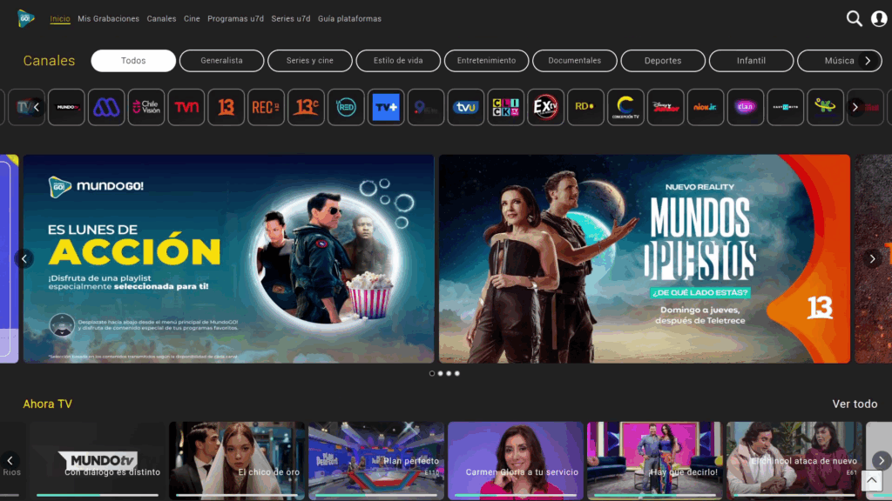Open Programas u7d section
Viewport: 892px width, 501px height.
coord(235,19)
